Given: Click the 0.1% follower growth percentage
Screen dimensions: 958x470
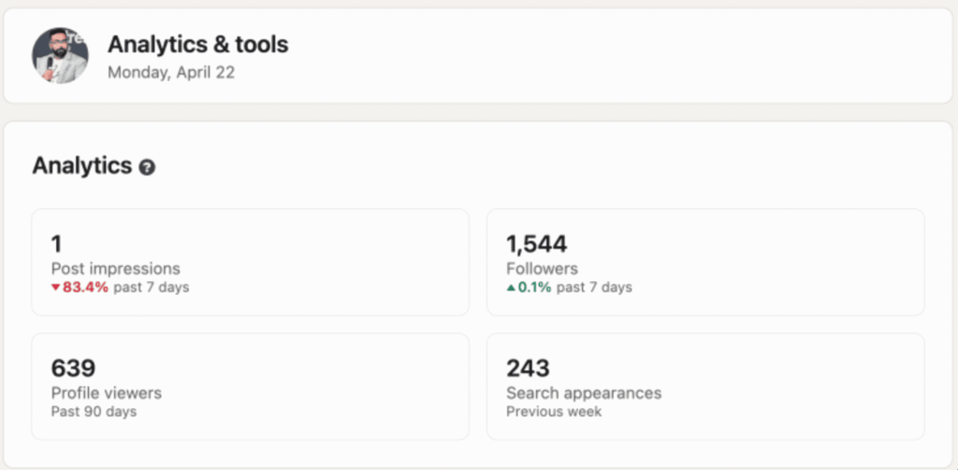Looking at the screenshot, I should 536,288.
